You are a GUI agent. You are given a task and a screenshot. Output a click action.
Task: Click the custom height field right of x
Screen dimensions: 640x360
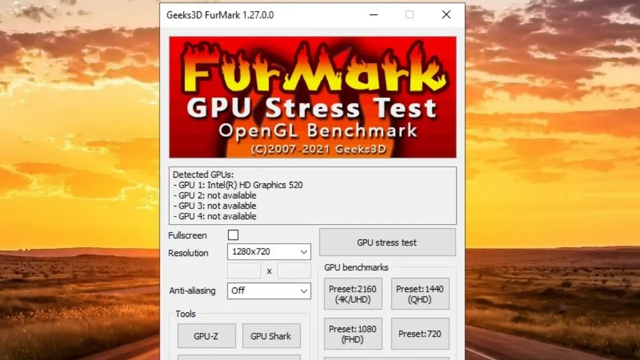[x=294, y=271]
